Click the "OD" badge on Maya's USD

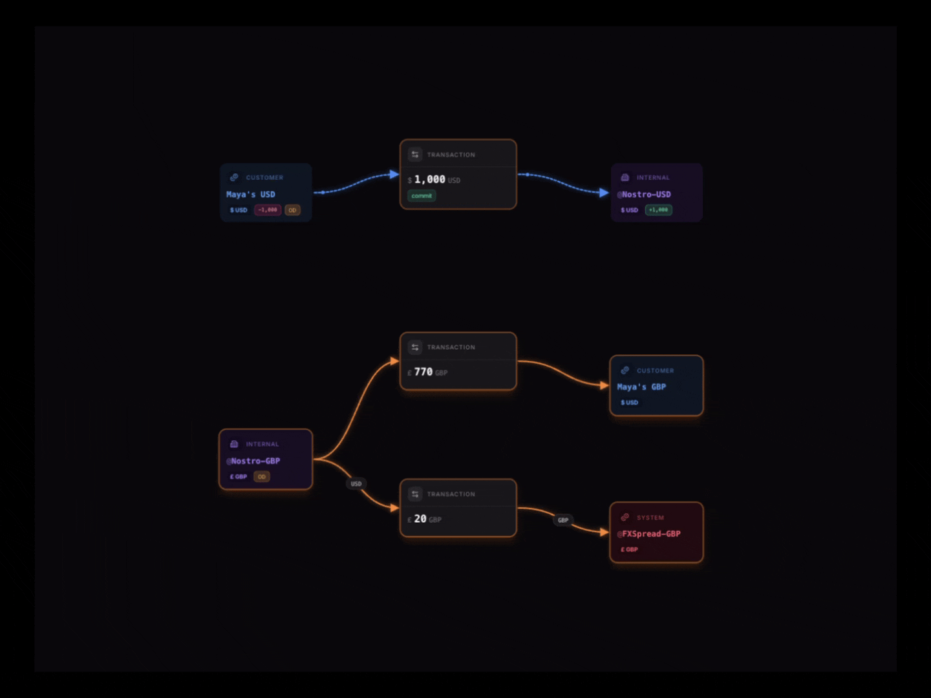(292, 210)
